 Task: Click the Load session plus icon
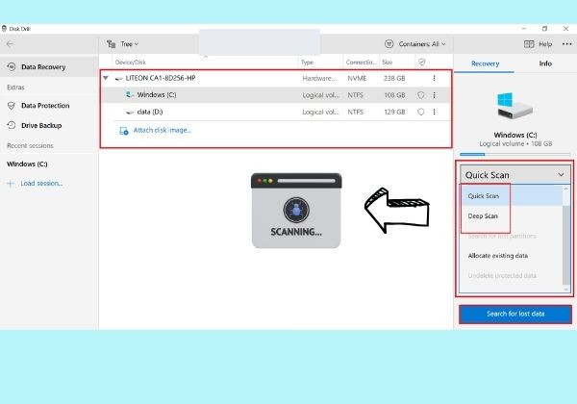11,184
